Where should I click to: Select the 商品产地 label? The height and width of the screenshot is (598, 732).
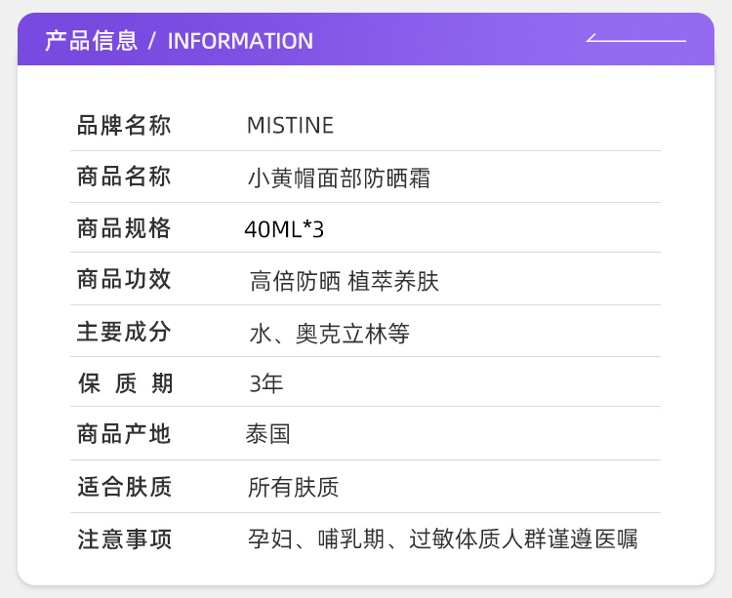pos(124,434)
